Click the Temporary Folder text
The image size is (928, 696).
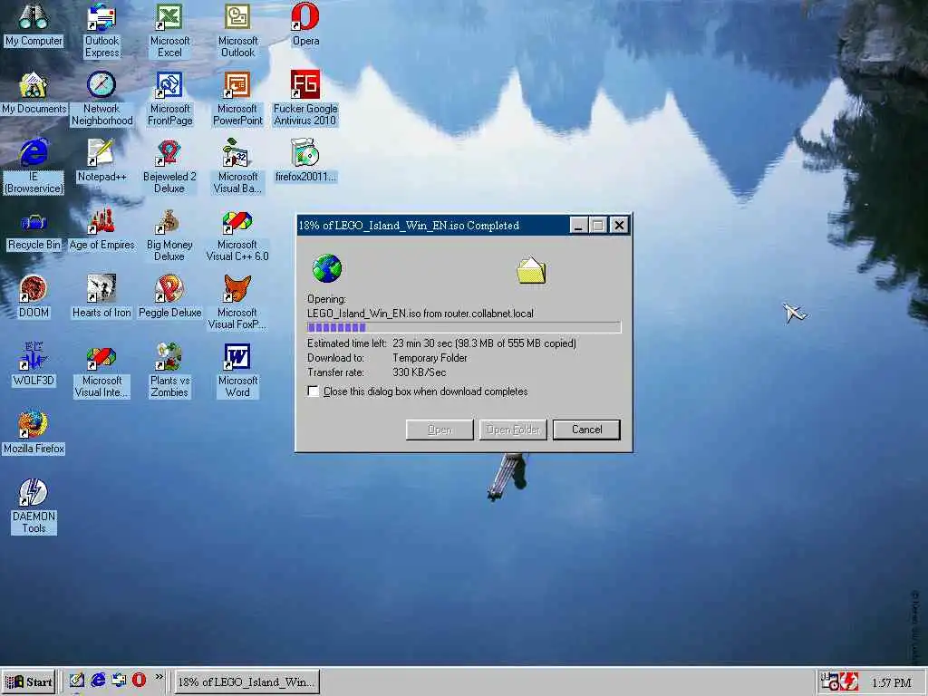pos(430,358)
